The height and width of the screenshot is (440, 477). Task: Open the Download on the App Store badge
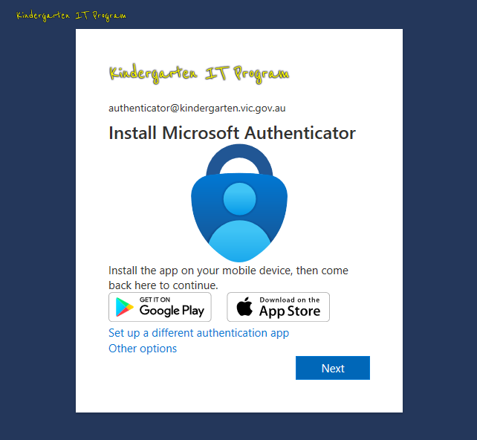[278, 307]
